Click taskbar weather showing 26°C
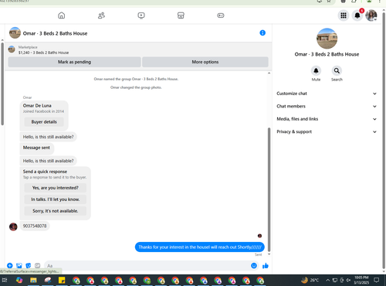This screenshot has width=386, height=286. (310, 280)
